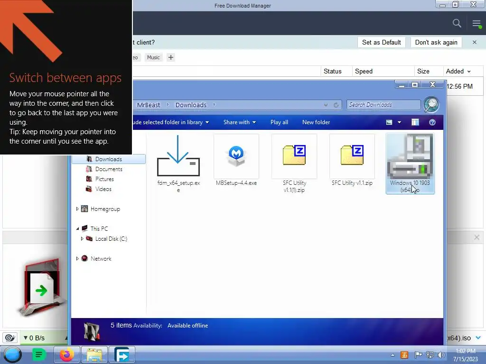Viewport: 486px width, 364px height.
Task: Toggle the preview pane icon in Explorer
Action: [x=415, y=122]
